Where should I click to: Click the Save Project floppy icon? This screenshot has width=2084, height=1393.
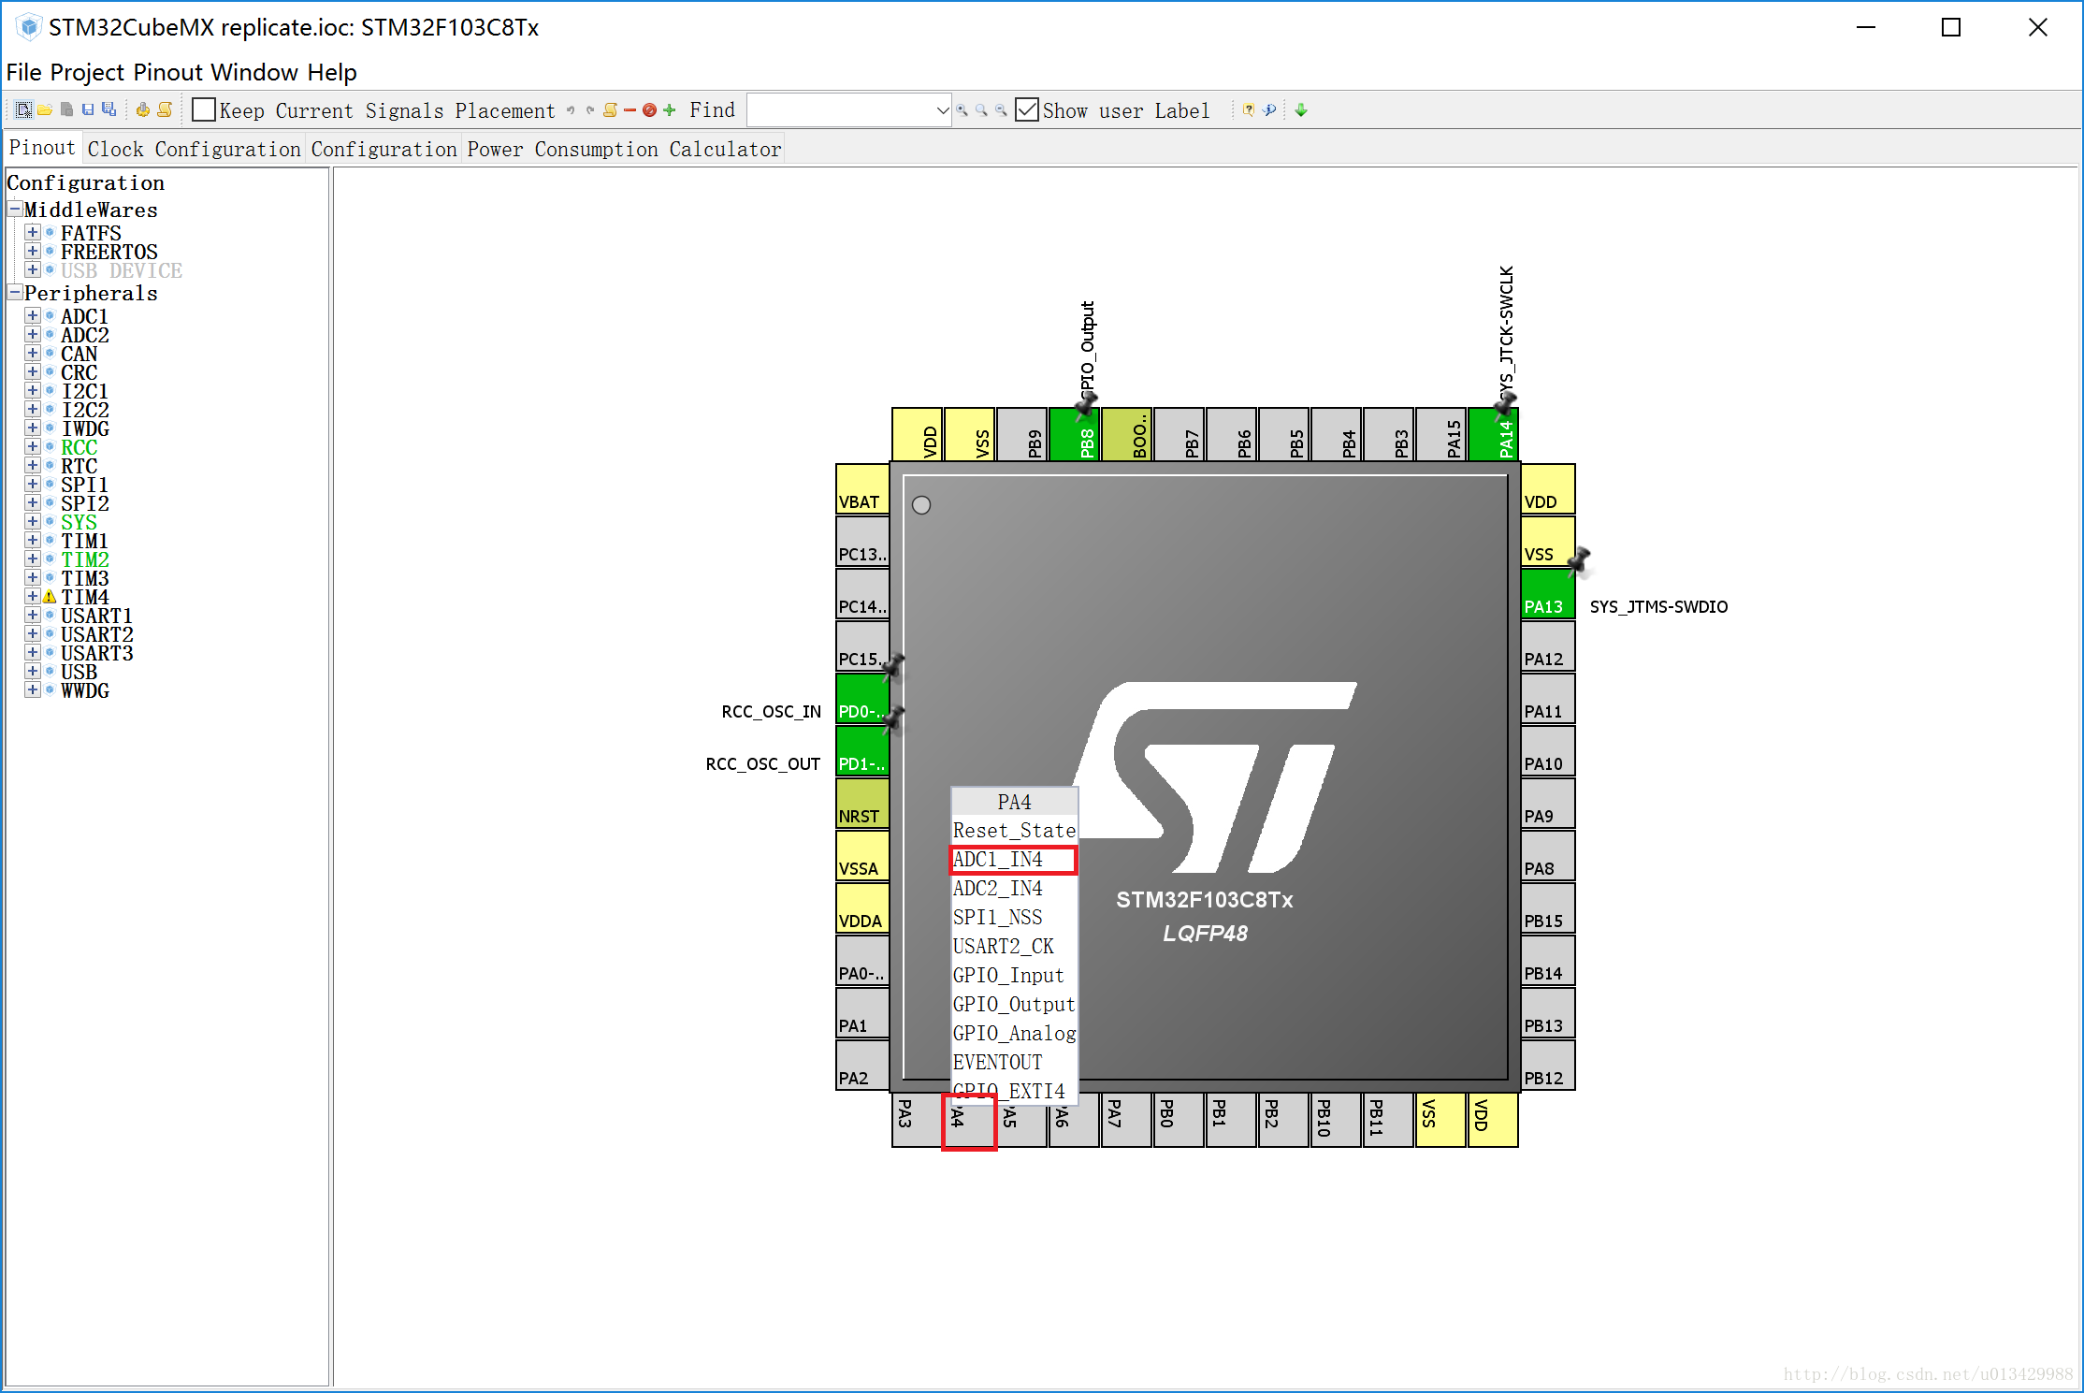coord(88,110)
